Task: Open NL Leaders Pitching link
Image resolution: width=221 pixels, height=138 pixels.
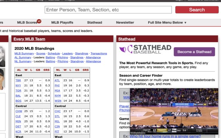Action: tap(63, 61)
